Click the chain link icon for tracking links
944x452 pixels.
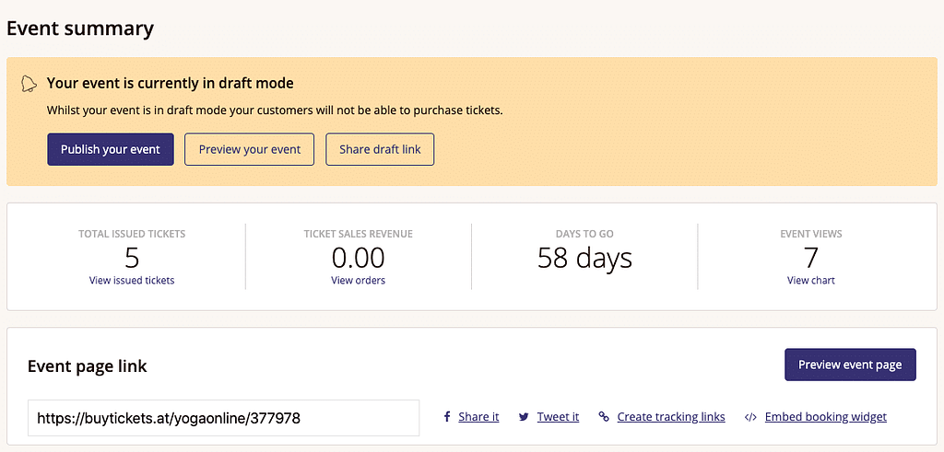coord(604,416)
